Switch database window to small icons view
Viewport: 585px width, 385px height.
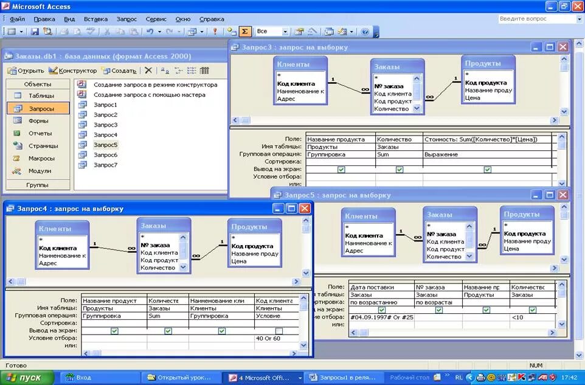coord(178,70)
